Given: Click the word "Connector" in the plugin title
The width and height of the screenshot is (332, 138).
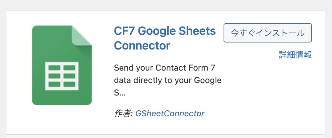Looking at the screenshot, I should [x=142, y=46].
